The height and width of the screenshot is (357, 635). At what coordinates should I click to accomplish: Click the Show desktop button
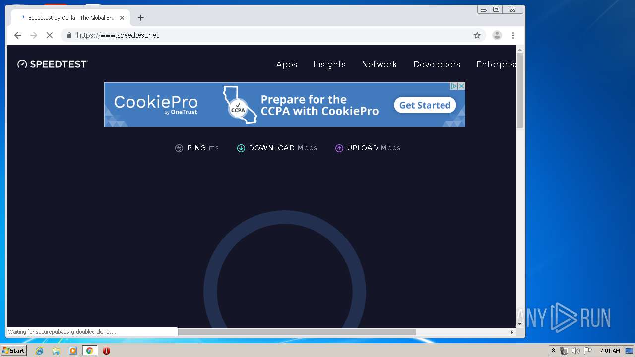point(630,351)
